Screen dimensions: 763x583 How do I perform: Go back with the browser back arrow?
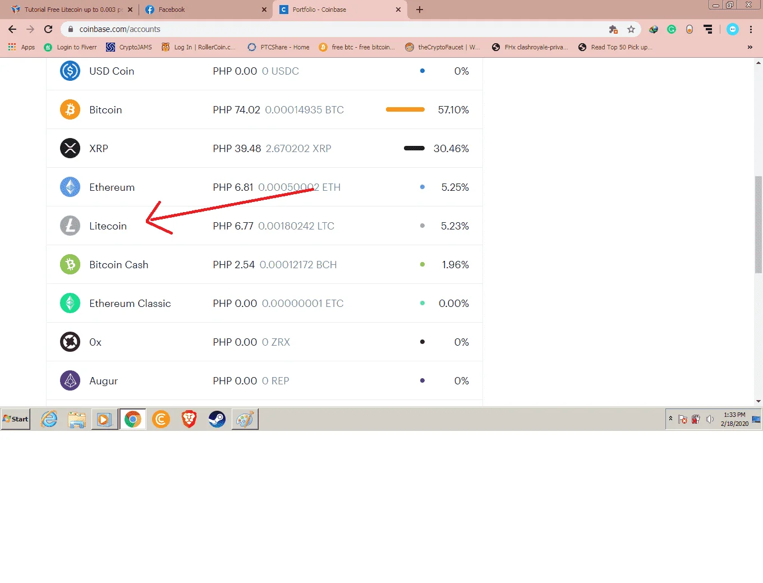pos(12,29)
